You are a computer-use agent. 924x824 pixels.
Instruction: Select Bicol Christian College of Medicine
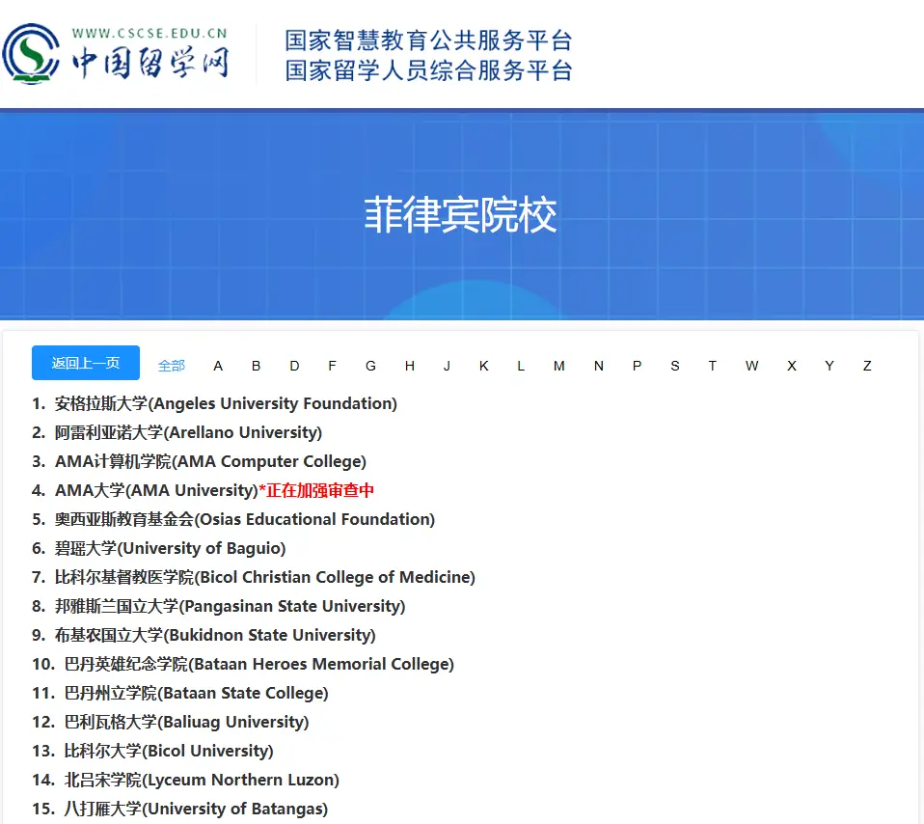pos(264,577)
